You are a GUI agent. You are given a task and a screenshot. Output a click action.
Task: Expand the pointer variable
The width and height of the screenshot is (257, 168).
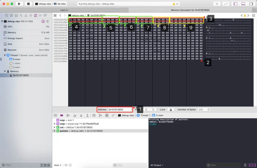[54, 131]
